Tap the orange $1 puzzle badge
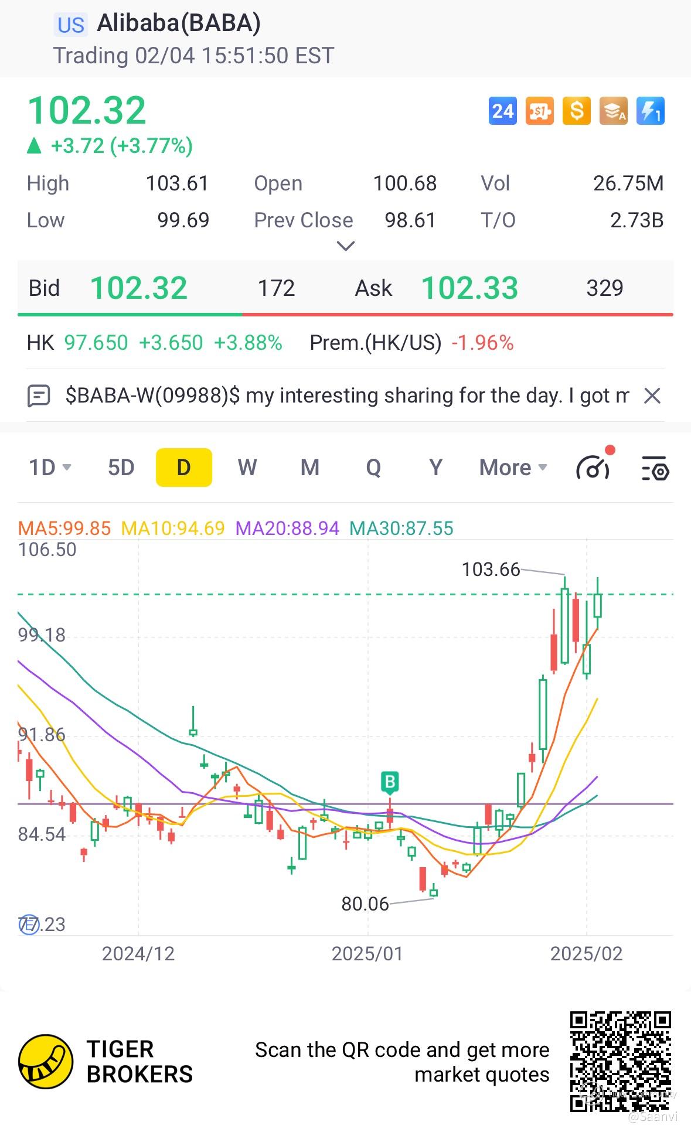 [x=540, y=111]
